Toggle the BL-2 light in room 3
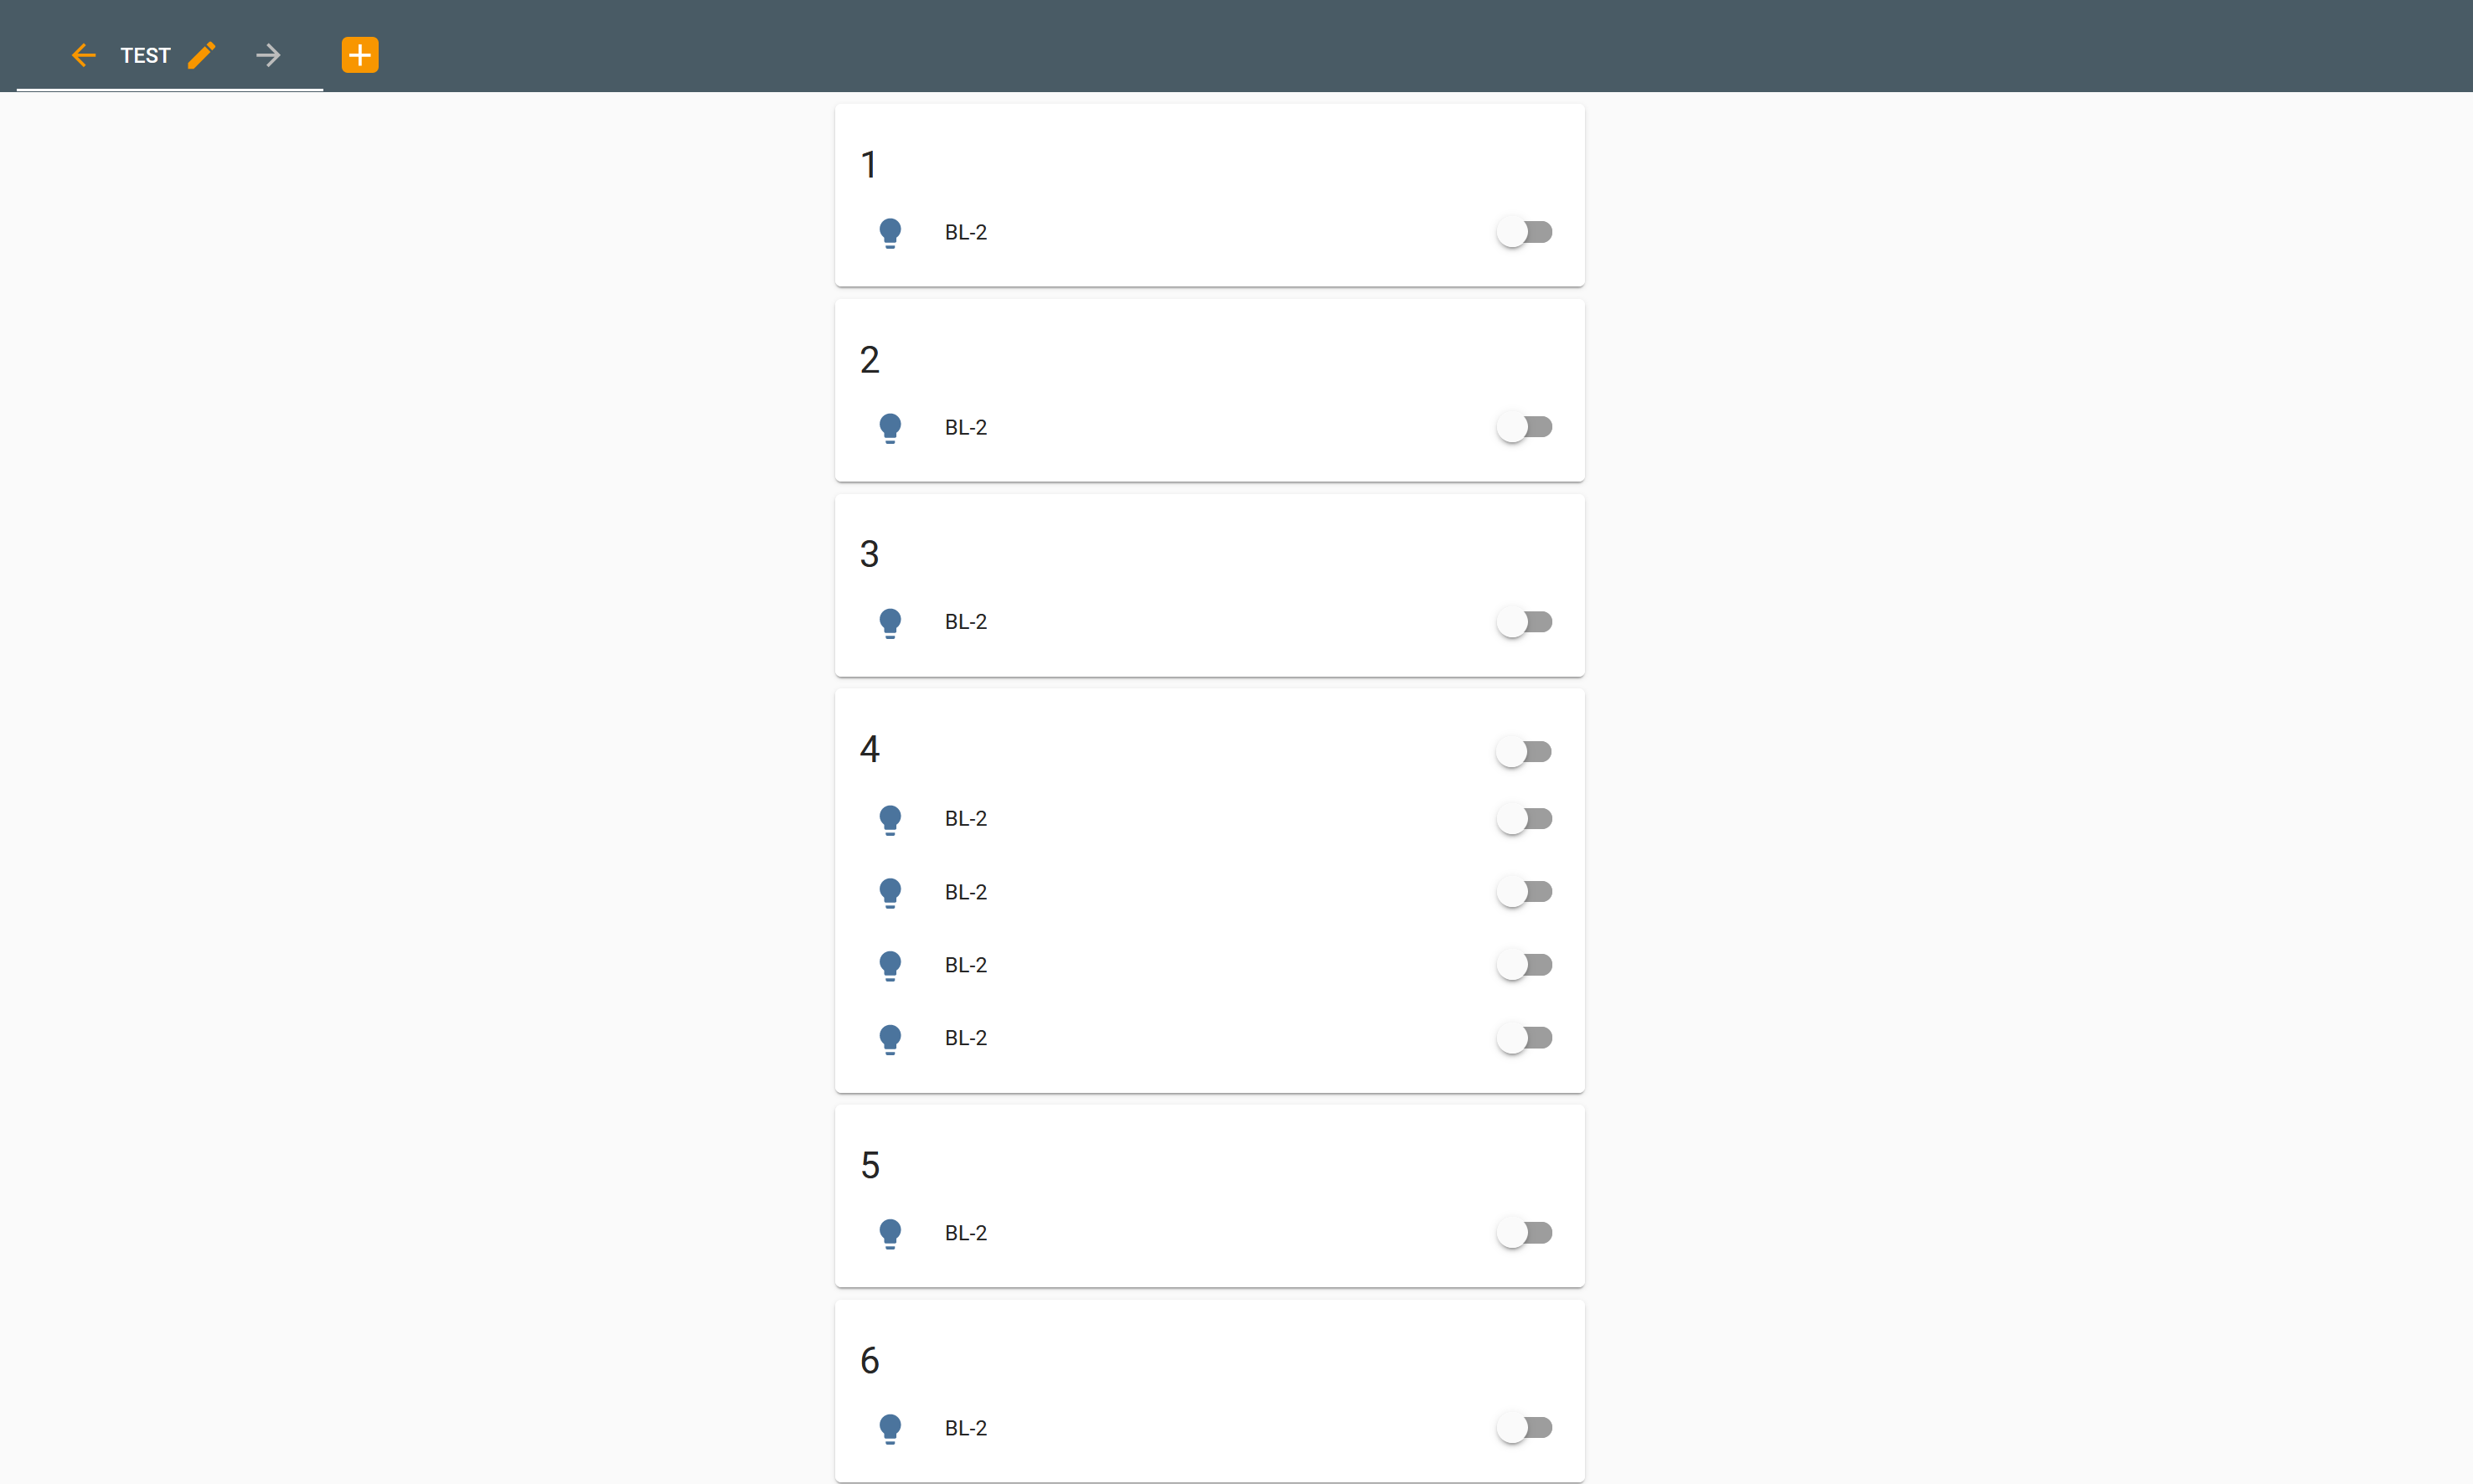 point(1524,622)
